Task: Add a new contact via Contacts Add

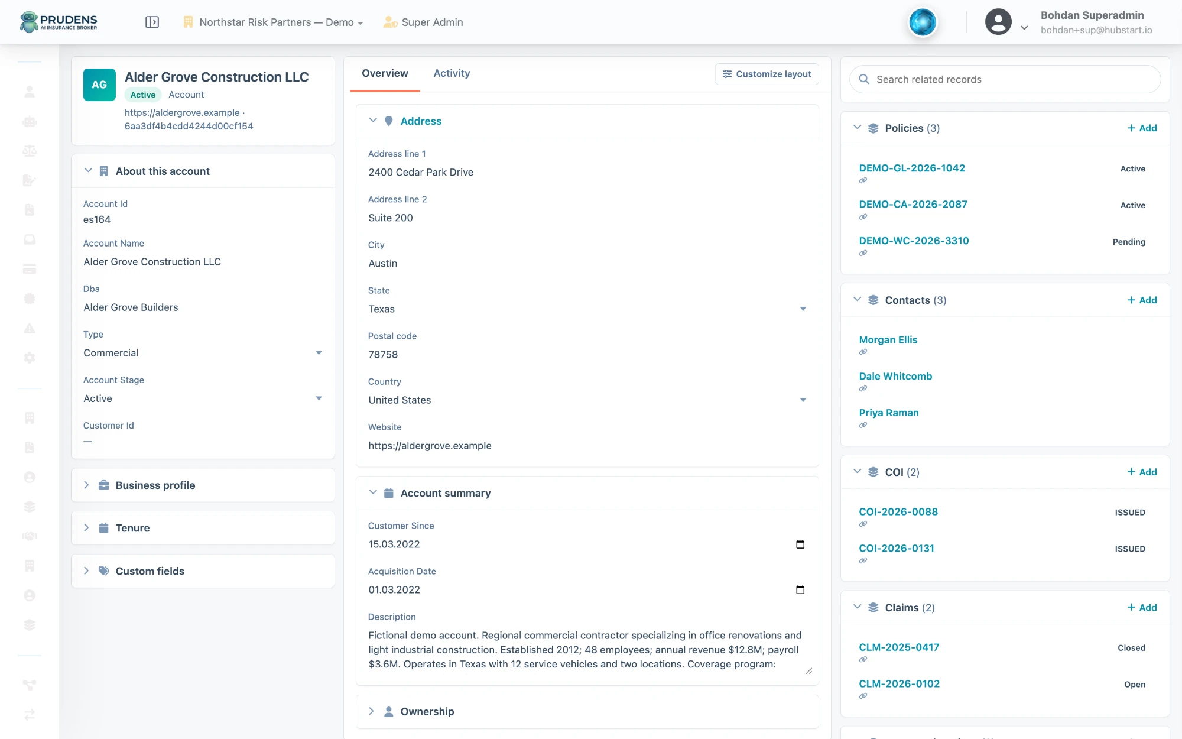Action: [1142, 300]
